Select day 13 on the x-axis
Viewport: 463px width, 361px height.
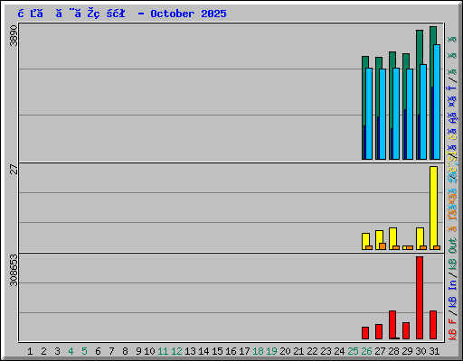point(190,351)
